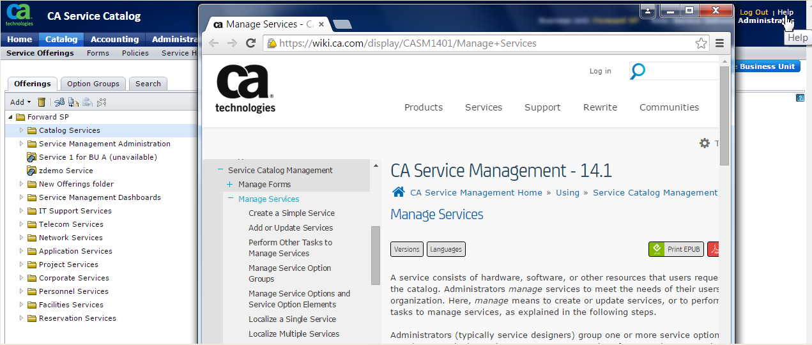Collapse the Manage Services wiki section
Image resolution: width=812 pixels, height=345 pixels.
pos(230,199)
